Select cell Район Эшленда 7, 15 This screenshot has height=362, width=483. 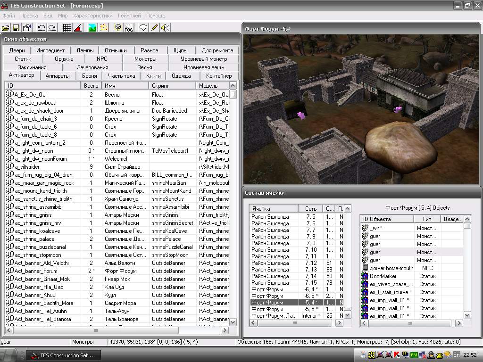tap(296, 283)
